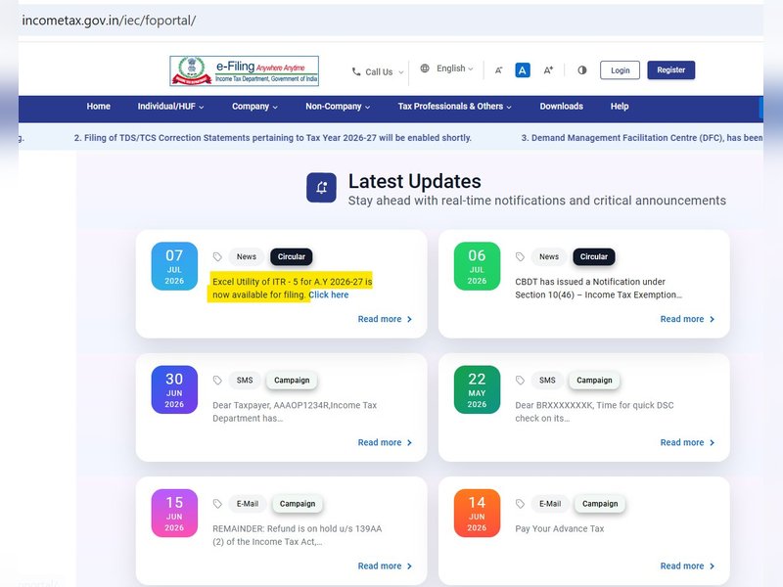Go to the Home menu item

point(99,107)
